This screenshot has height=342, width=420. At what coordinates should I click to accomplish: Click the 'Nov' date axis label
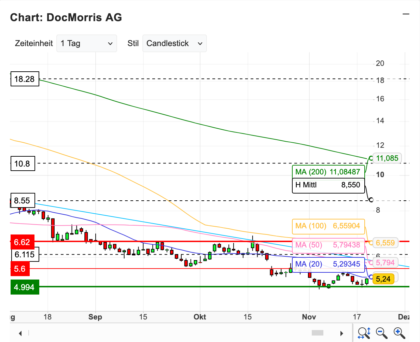[x=309, y=317]
